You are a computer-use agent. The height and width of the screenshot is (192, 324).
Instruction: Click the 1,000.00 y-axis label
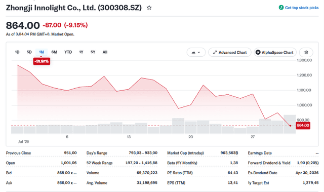[304, 105]
